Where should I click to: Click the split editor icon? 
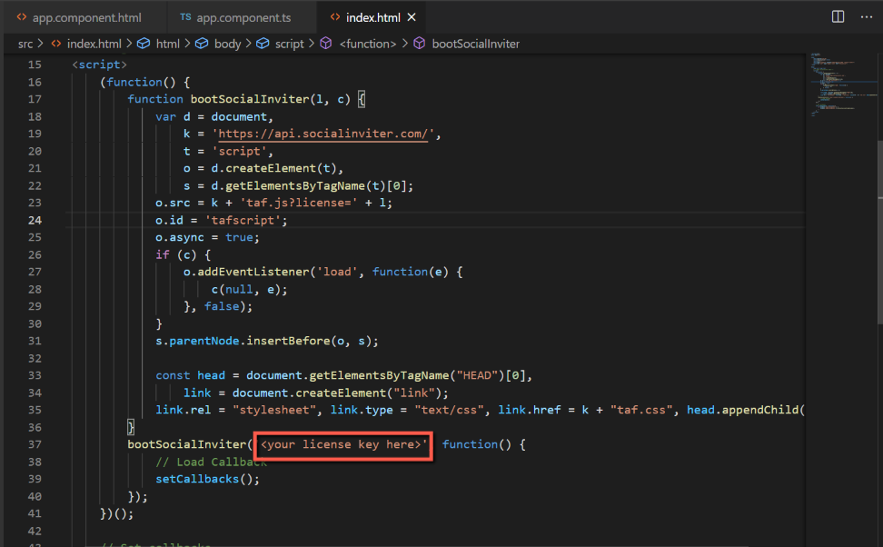tap(838, 17)
